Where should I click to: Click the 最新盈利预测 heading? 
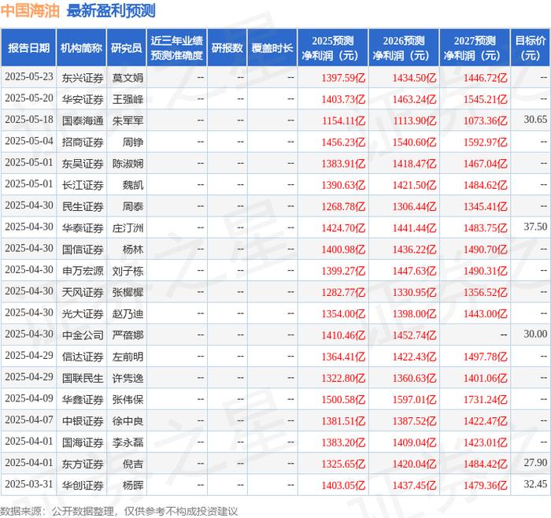(x=111, y=10)
